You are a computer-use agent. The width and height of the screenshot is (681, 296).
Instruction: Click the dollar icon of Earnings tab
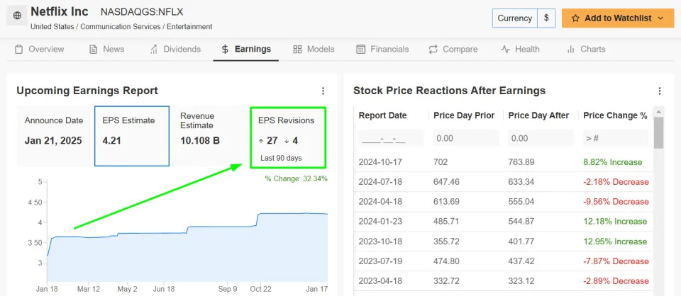(x=225, y=49)
